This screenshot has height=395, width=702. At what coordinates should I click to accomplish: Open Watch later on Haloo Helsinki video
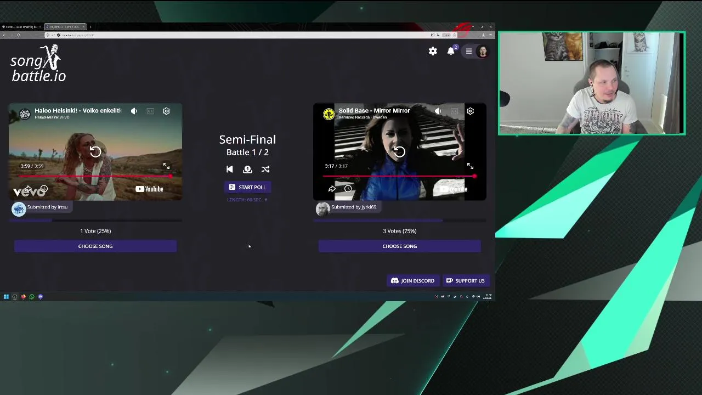(x=44, y=189)
